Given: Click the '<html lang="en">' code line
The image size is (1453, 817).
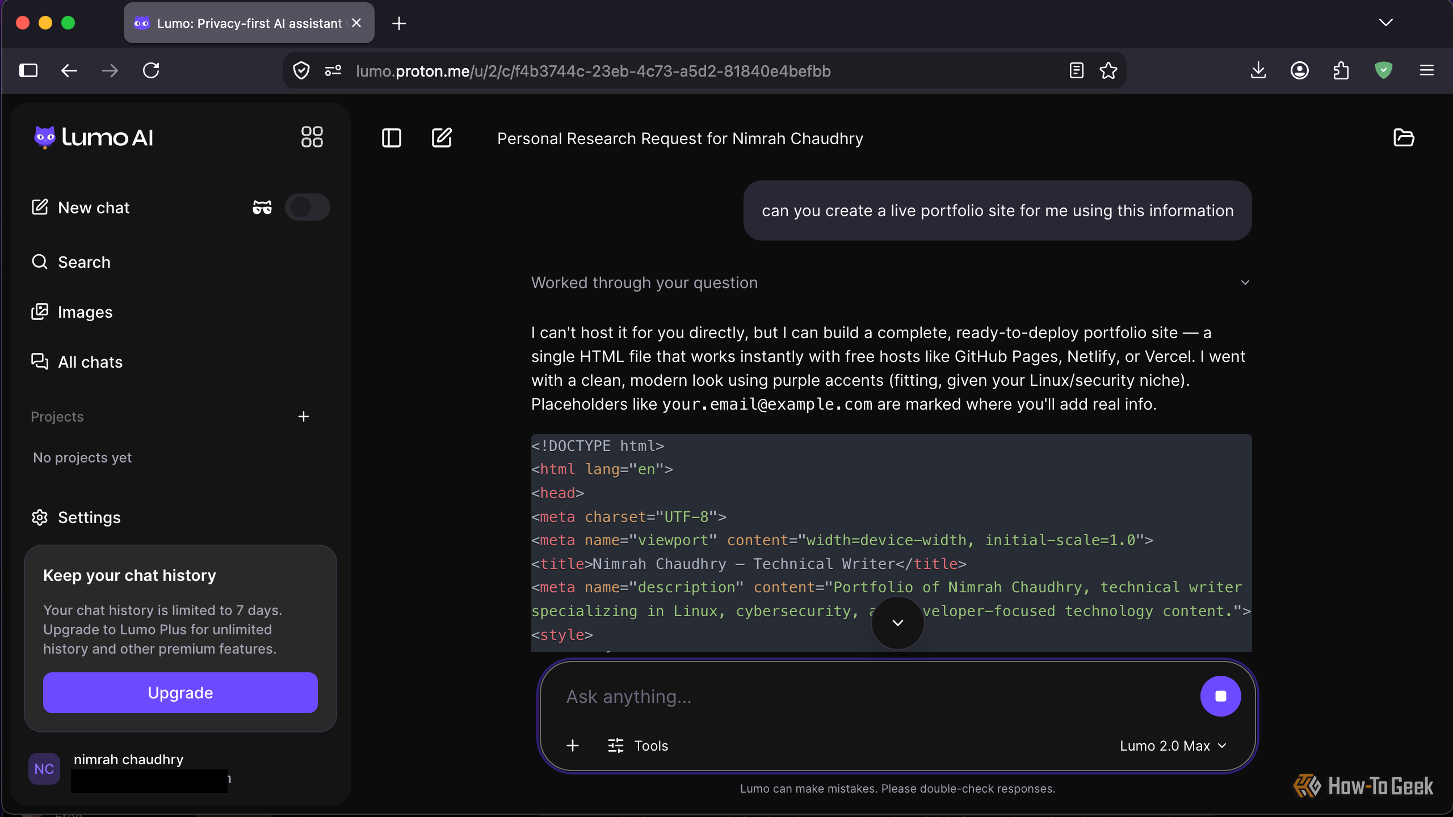Looking at the screenshot, I should click(602, 469).
